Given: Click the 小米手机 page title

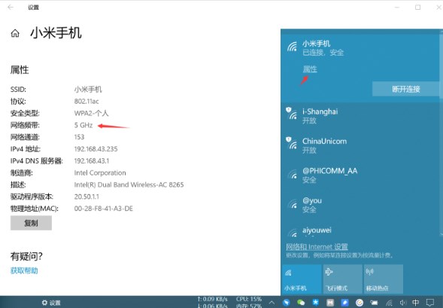Looking at the screenshot, I should pos(56,33).
